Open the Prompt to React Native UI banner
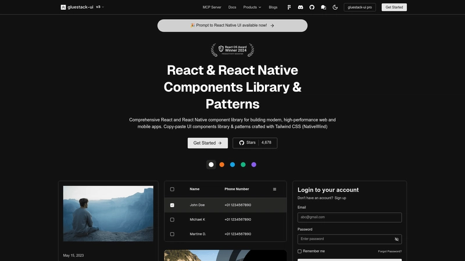This screenshot has width=465, height=261. pos(233,26)
